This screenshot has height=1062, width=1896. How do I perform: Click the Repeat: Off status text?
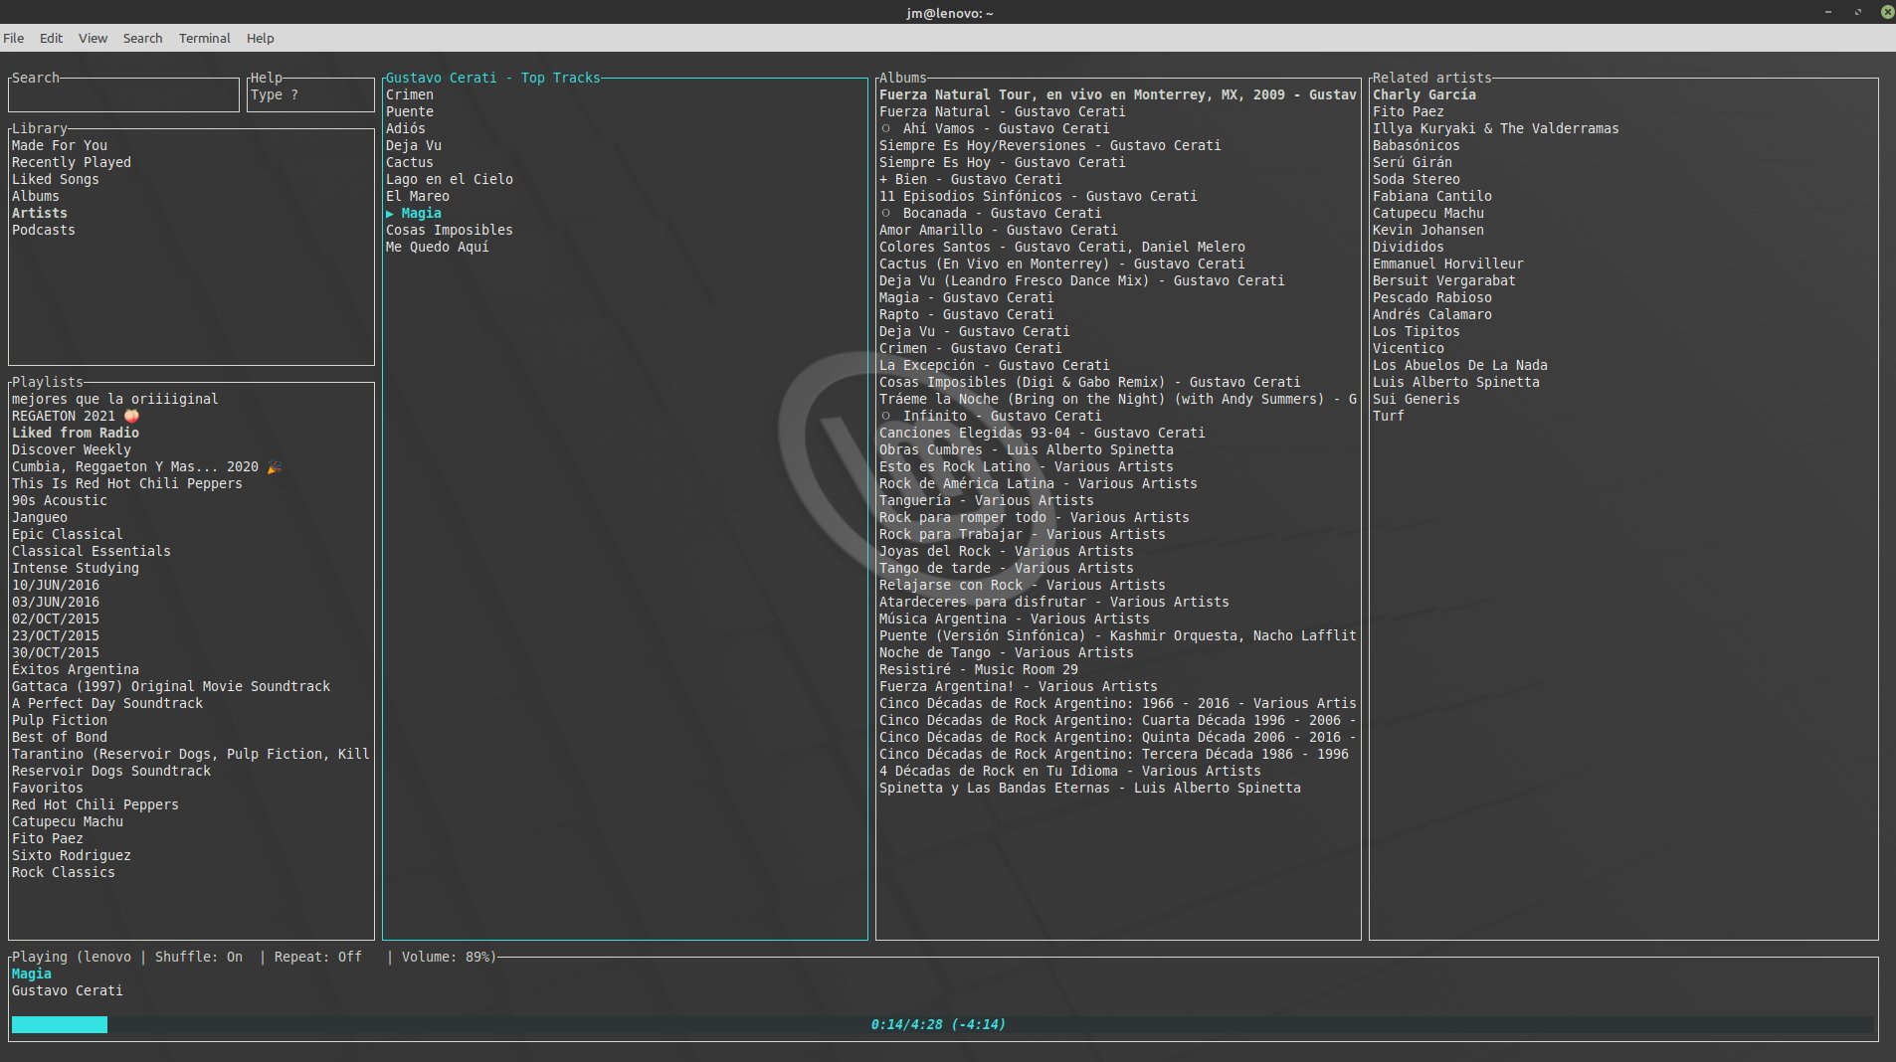318,957
